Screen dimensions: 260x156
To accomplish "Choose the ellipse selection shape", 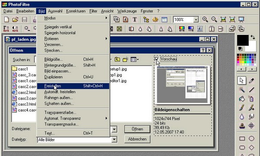I will 251,138.
